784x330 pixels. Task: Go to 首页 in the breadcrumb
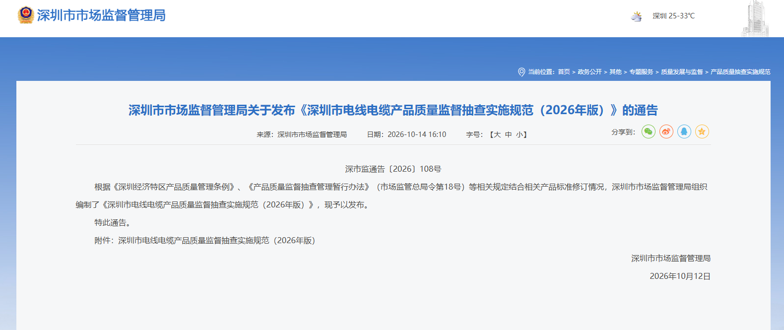pos(564,72)
